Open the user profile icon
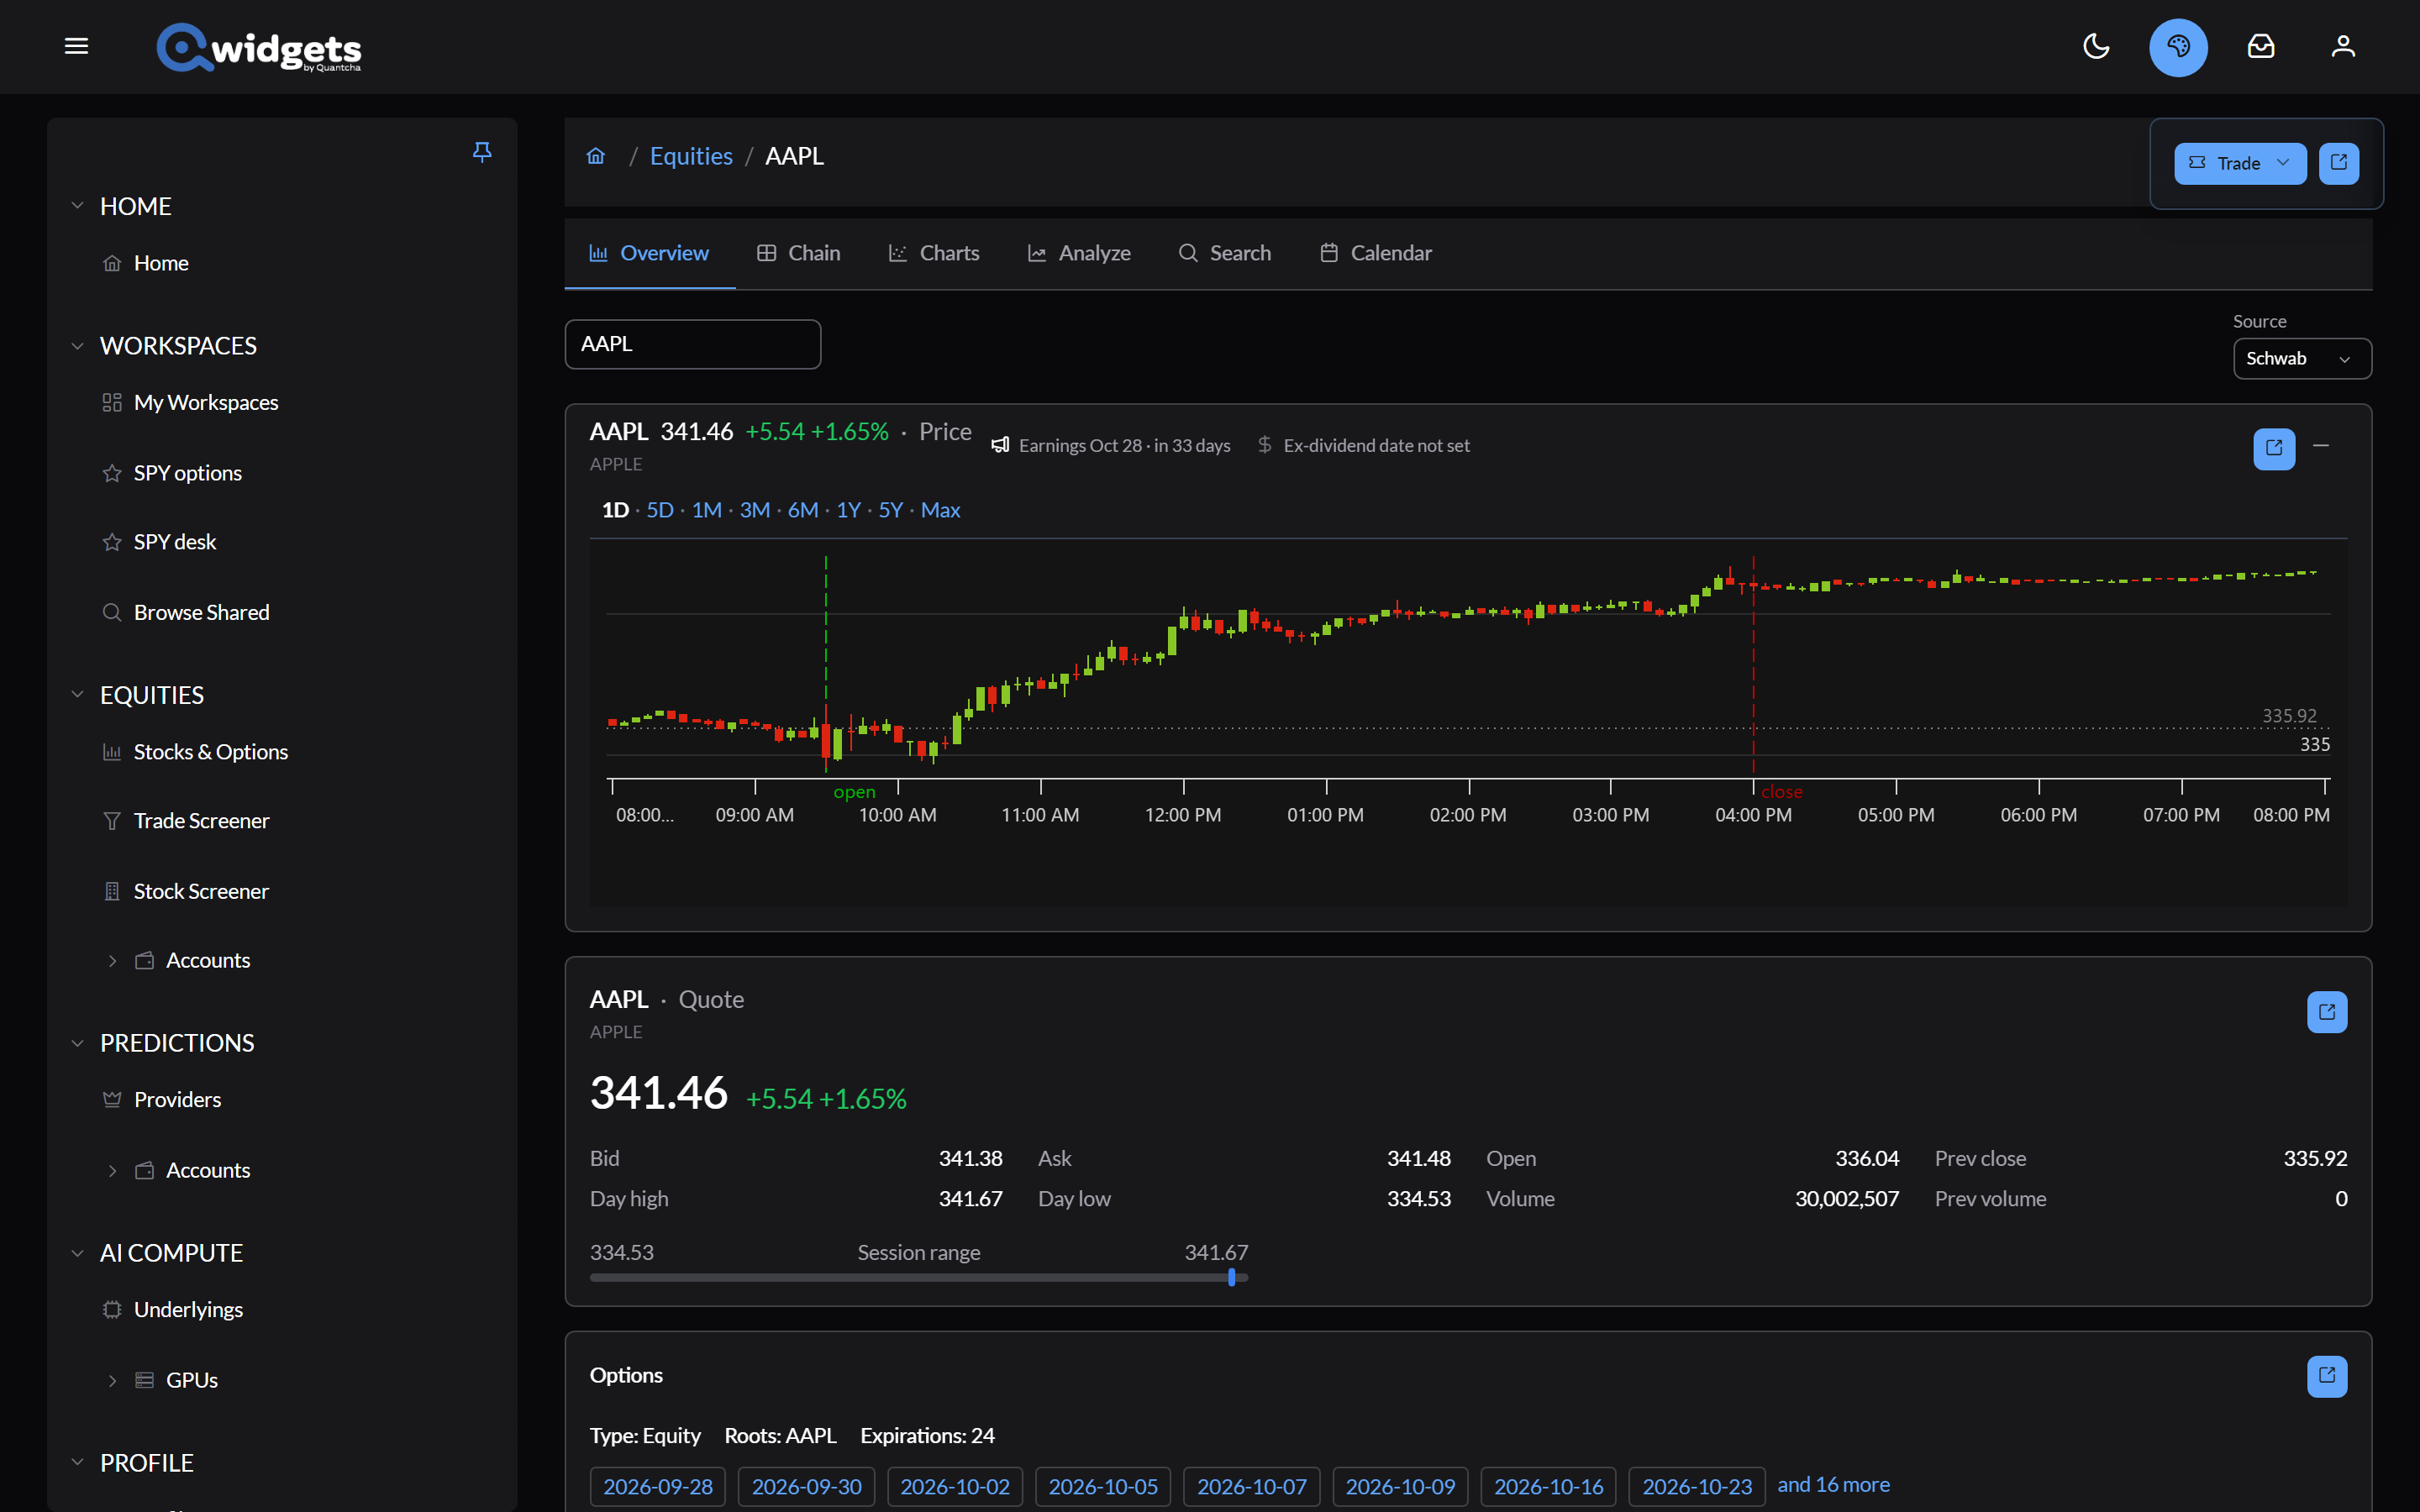This screenshot has height=1512, width=2420. (2343, 46)
